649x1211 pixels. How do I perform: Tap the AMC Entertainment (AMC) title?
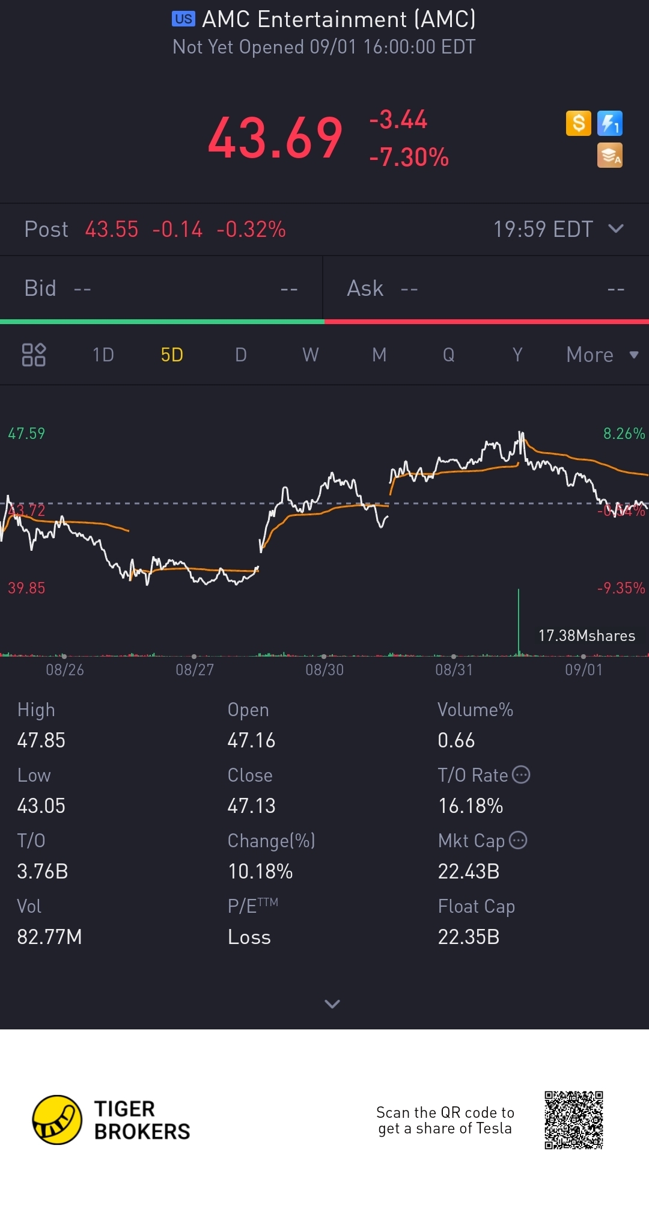pyautogui.click(x=339, y=19)
